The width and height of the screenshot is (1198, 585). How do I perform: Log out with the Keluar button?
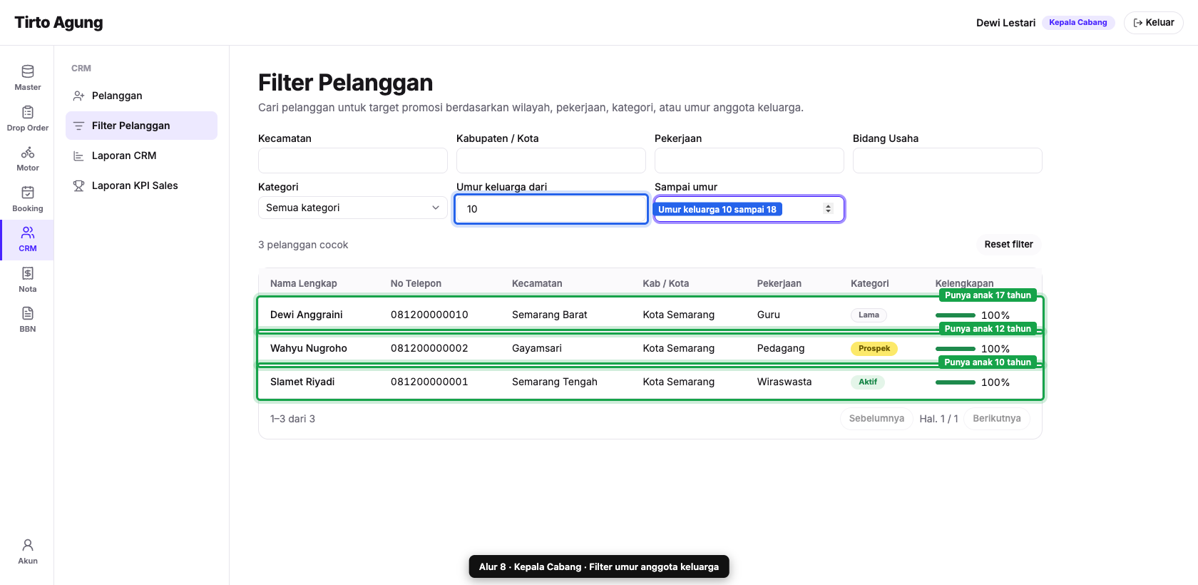pos(1153,23)
